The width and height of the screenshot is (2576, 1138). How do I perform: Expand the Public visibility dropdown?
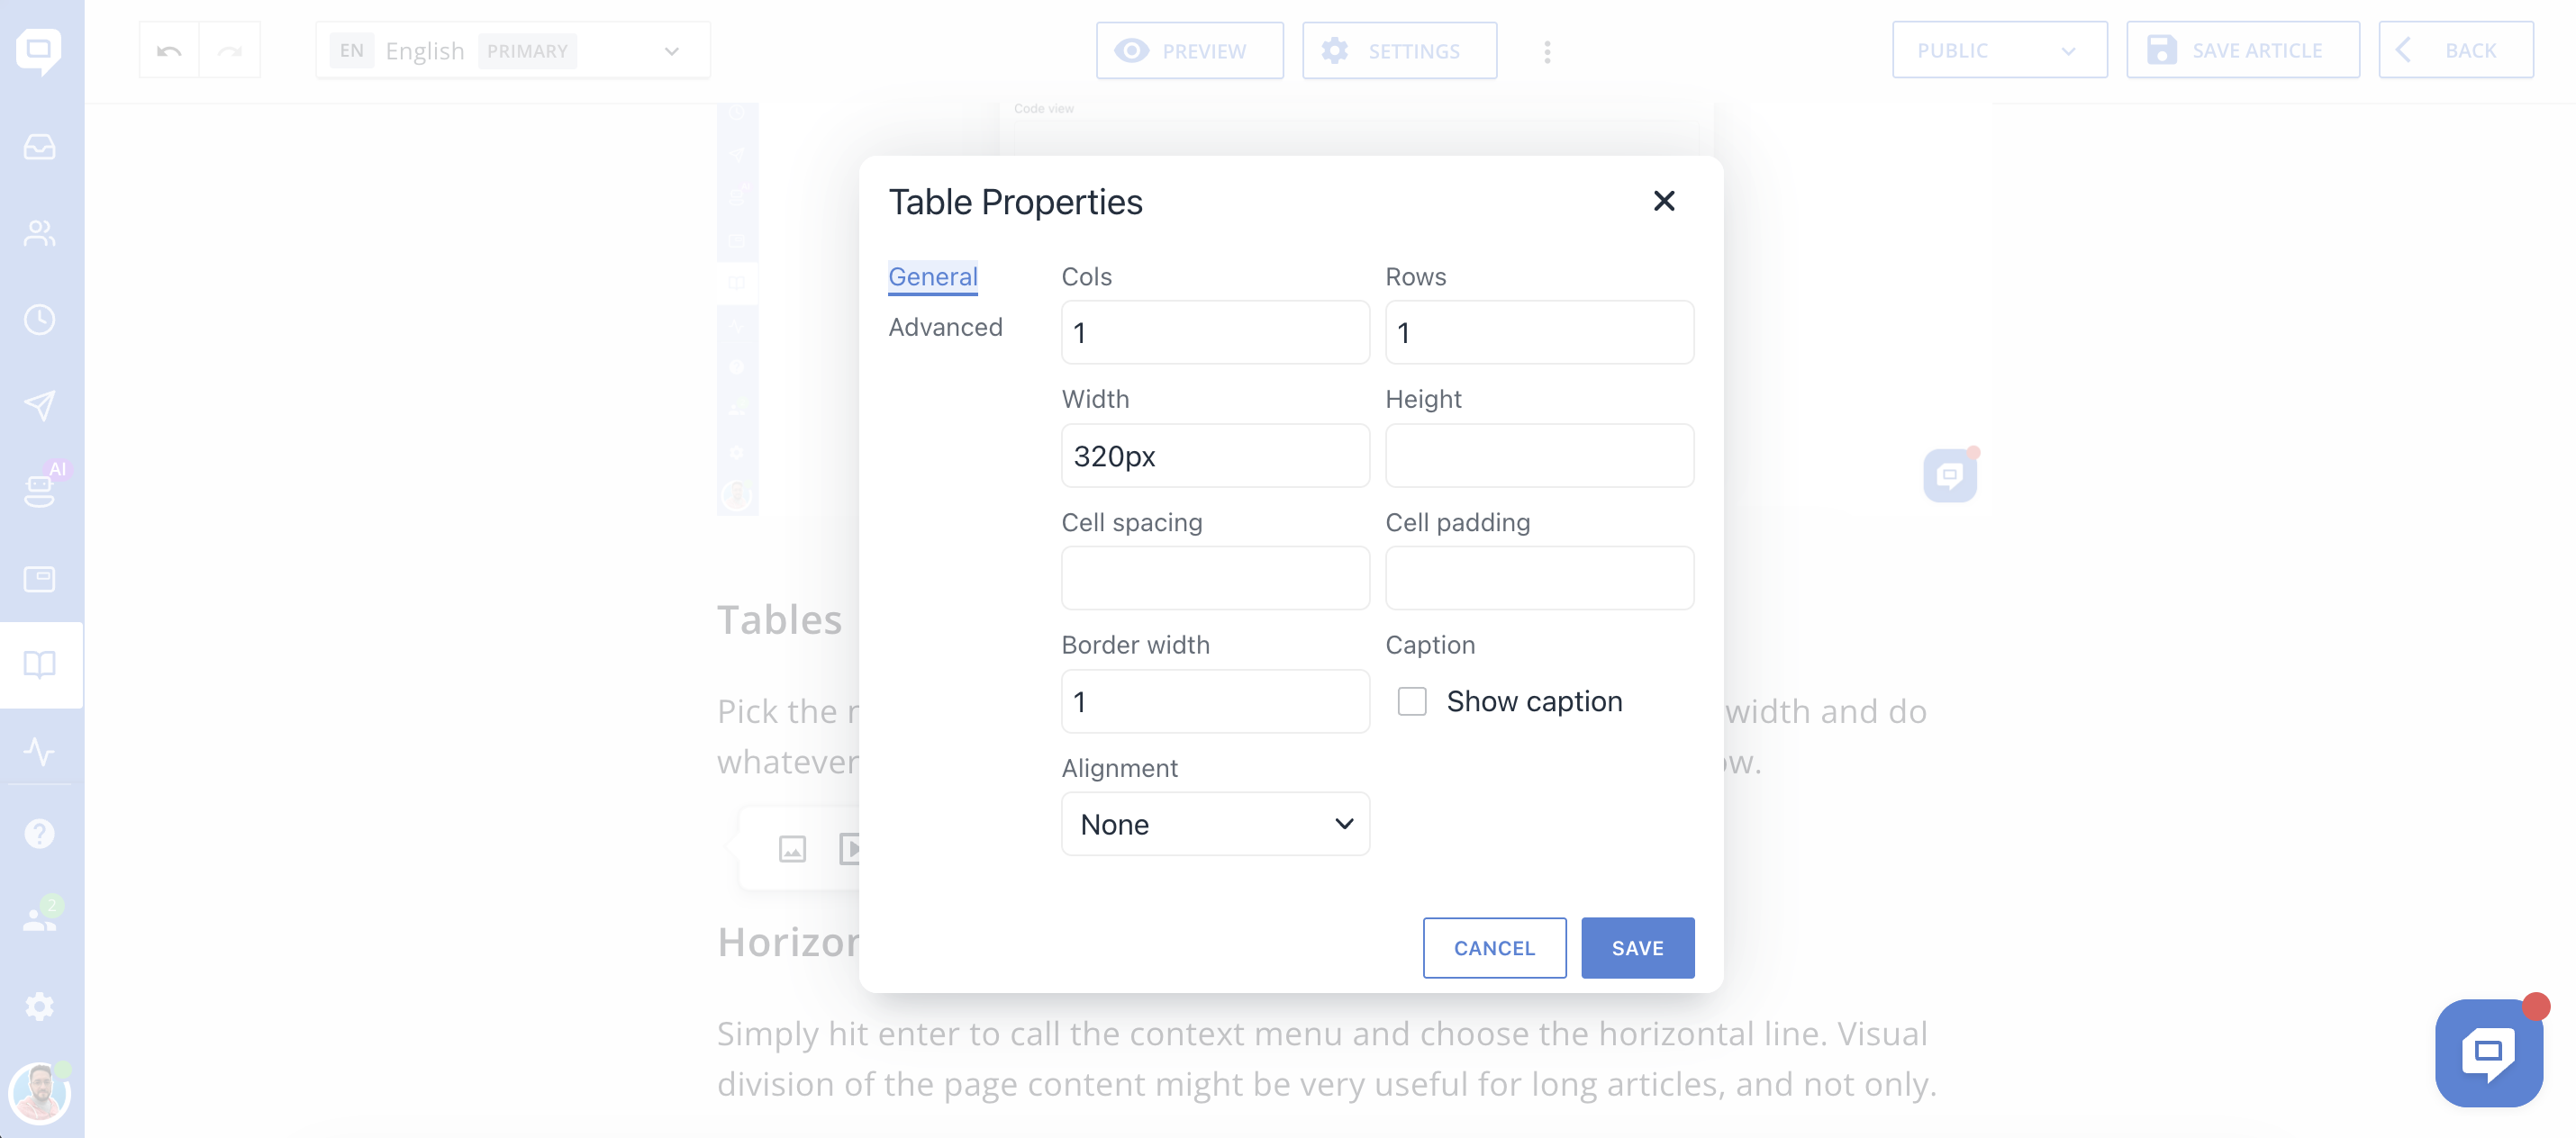[1998, 51]
